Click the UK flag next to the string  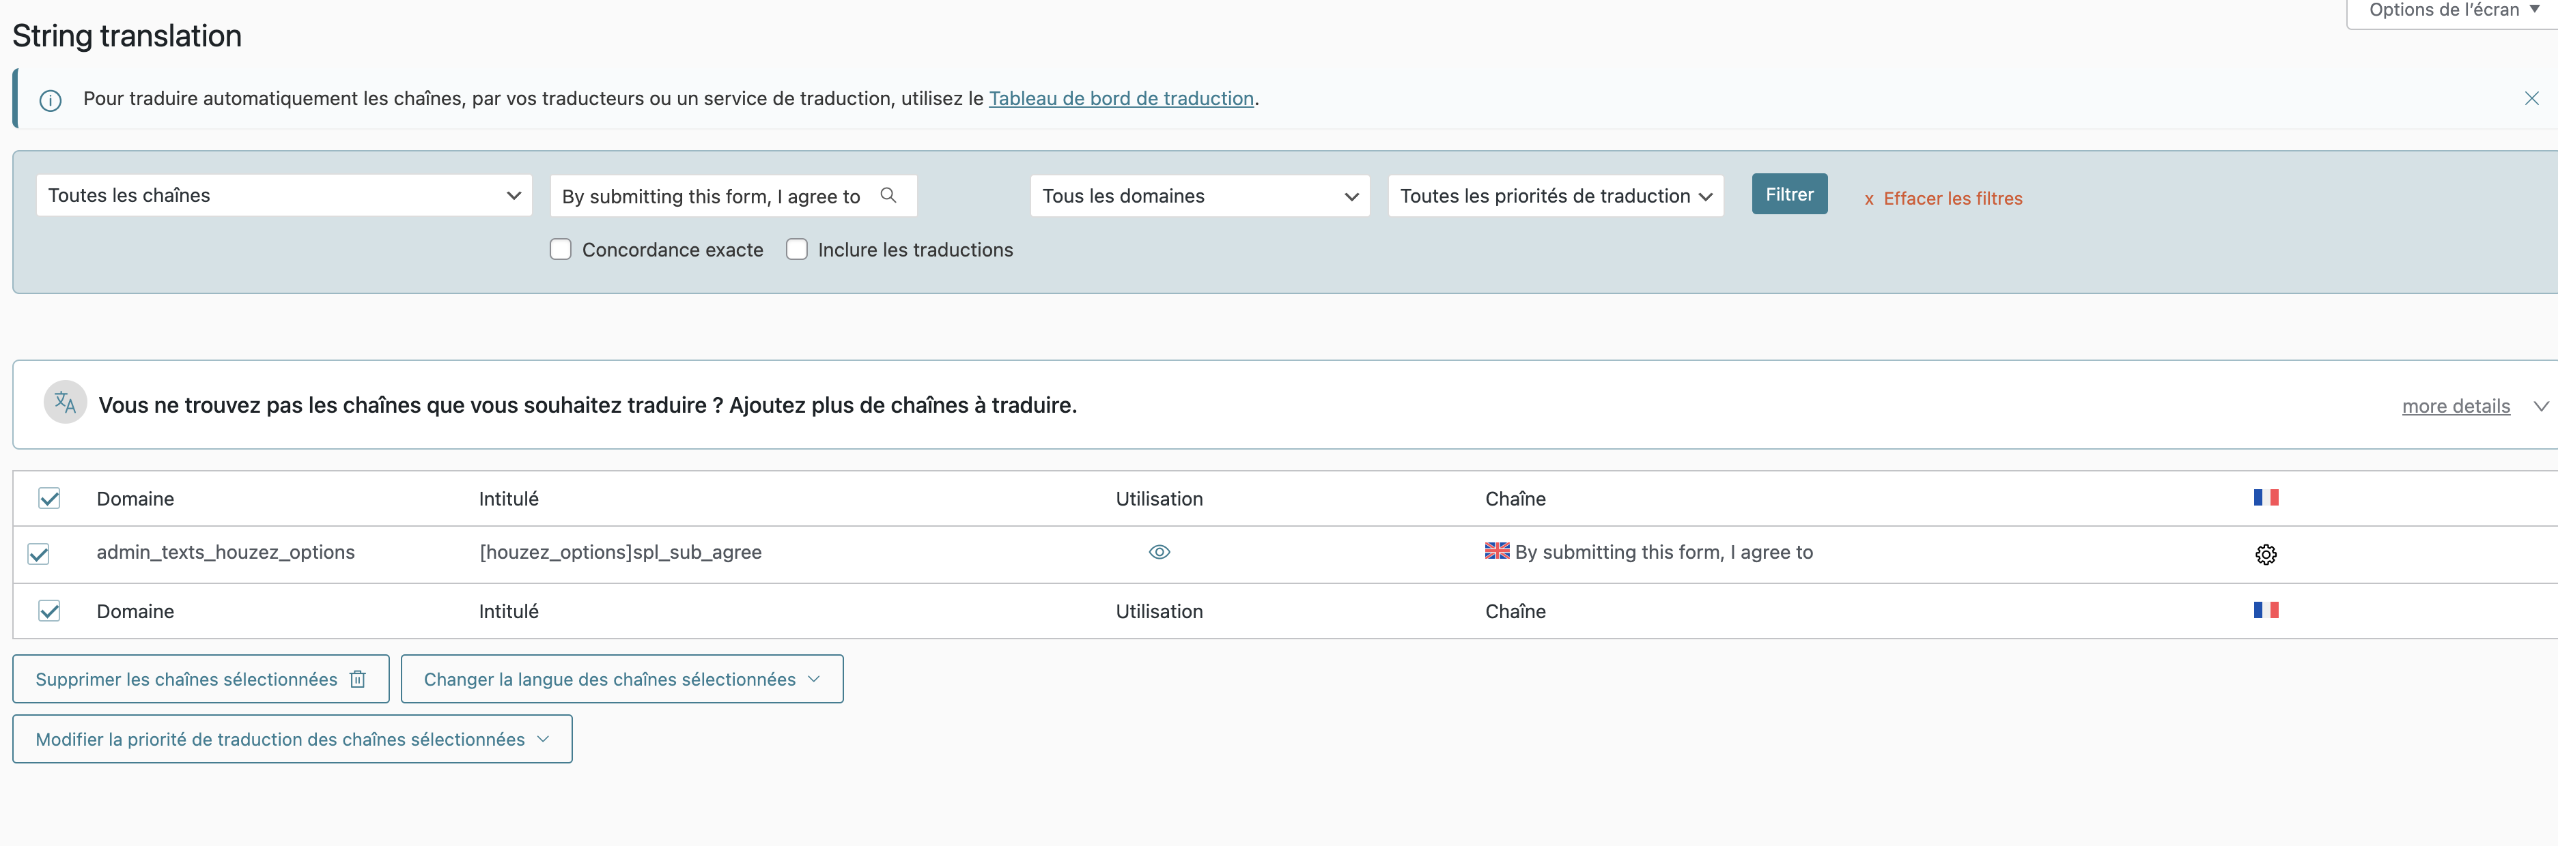1496,551
